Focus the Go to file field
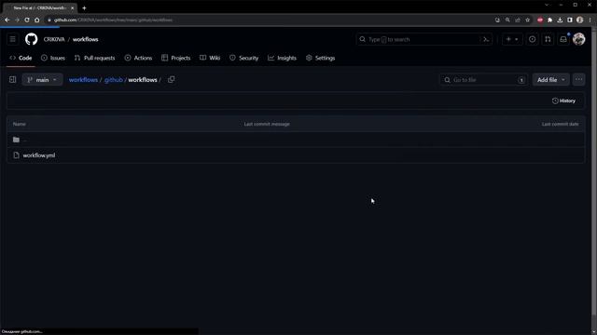Image resolution: width=597 pixels, height=335 pixels. coord(483,80)
